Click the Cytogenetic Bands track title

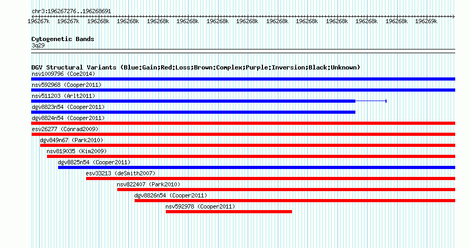pyautogui.click(x=63, y=39)
